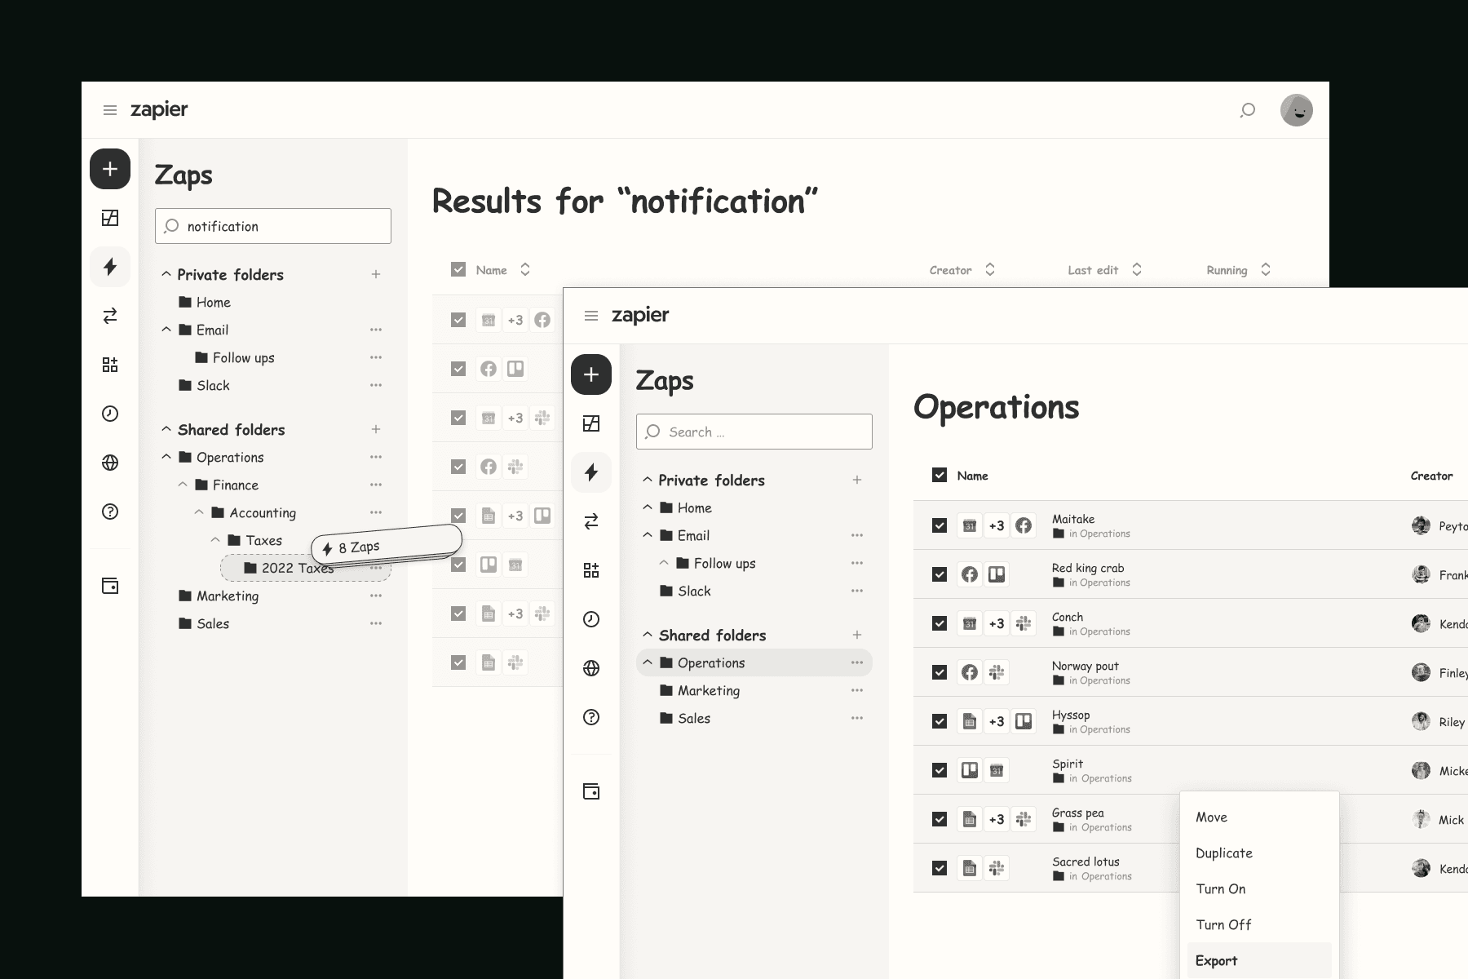Uncheck the Maitake zap checkbox
The image size is (1468, 979).
coord(940,525)
